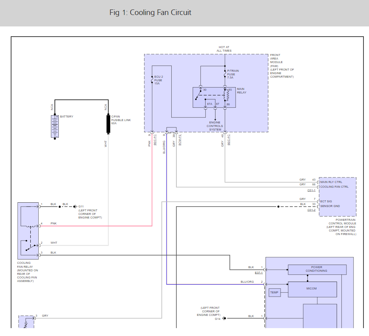Viewport: 369px width, 336px height.
Task: Click the G14 ground symbol
Action: (x=224, y=318)
